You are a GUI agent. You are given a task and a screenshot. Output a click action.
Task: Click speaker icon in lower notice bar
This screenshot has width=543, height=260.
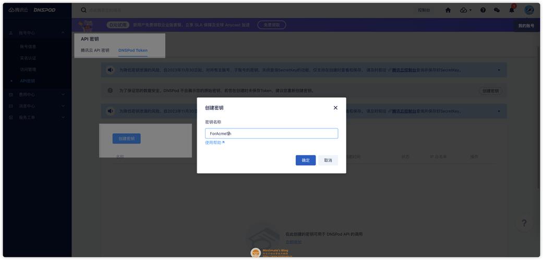coord(110,111)
